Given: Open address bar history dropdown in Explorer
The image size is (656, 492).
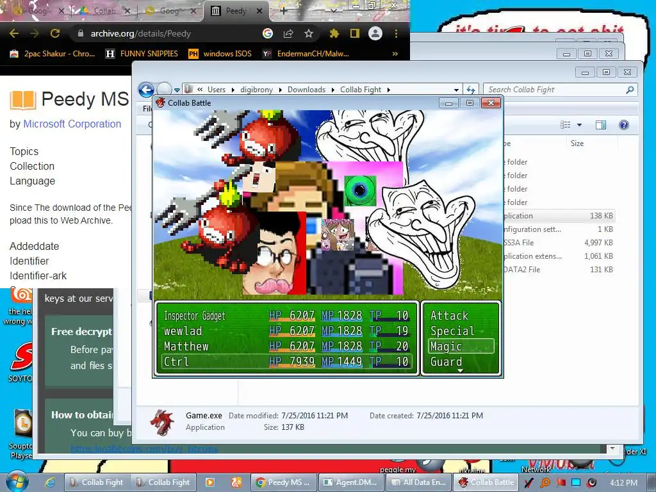Looking at the screenshot, I should pyautogui.click(x=456, y=90).
